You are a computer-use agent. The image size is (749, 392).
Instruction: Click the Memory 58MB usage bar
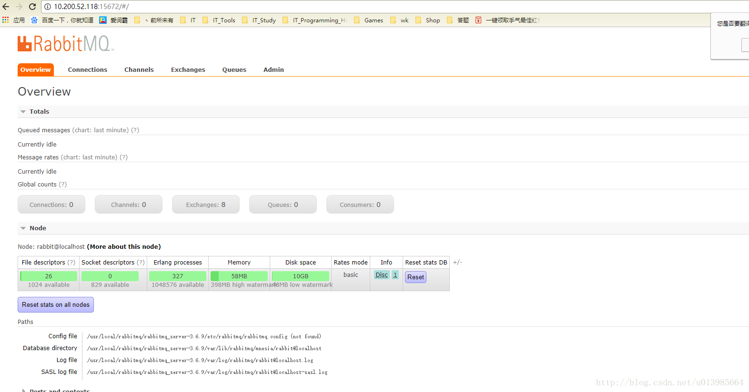(x=239, y=276)
